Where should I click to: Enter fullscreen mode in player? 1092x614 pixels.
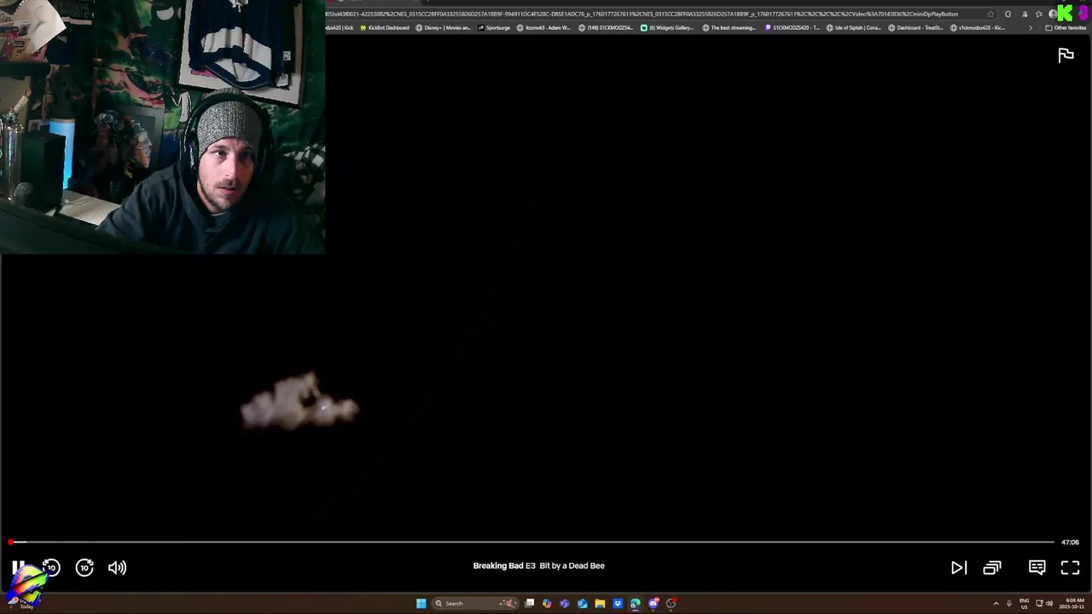tap(1071, 567)
